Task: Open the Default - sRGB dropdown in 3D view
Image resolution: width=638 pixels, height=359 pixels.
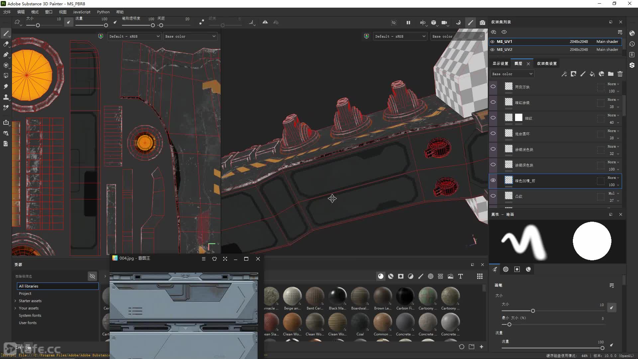Action: [x=400, y=36]
